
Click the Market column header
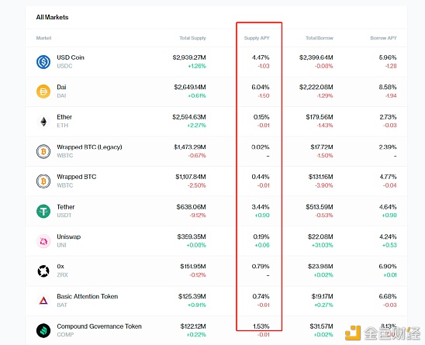pos(43,38)
